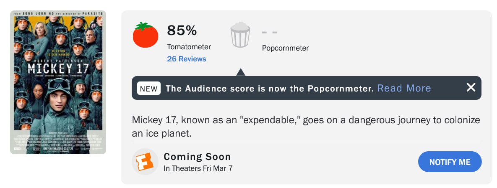Click the NEW badge in the banner
Viewport: 497px width, 188px height.
pyautogui.click(x=149, y=88)
